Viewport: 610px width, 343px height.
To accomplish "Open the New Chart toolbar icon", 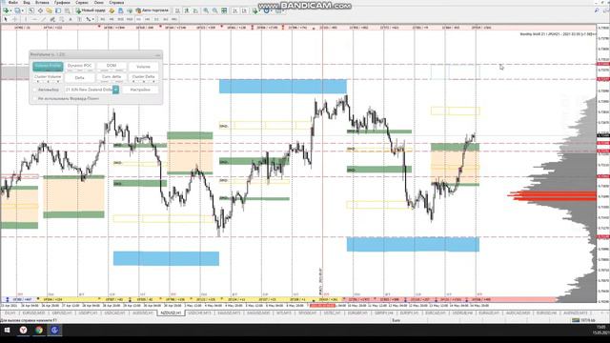I will [x=6, y=10].
